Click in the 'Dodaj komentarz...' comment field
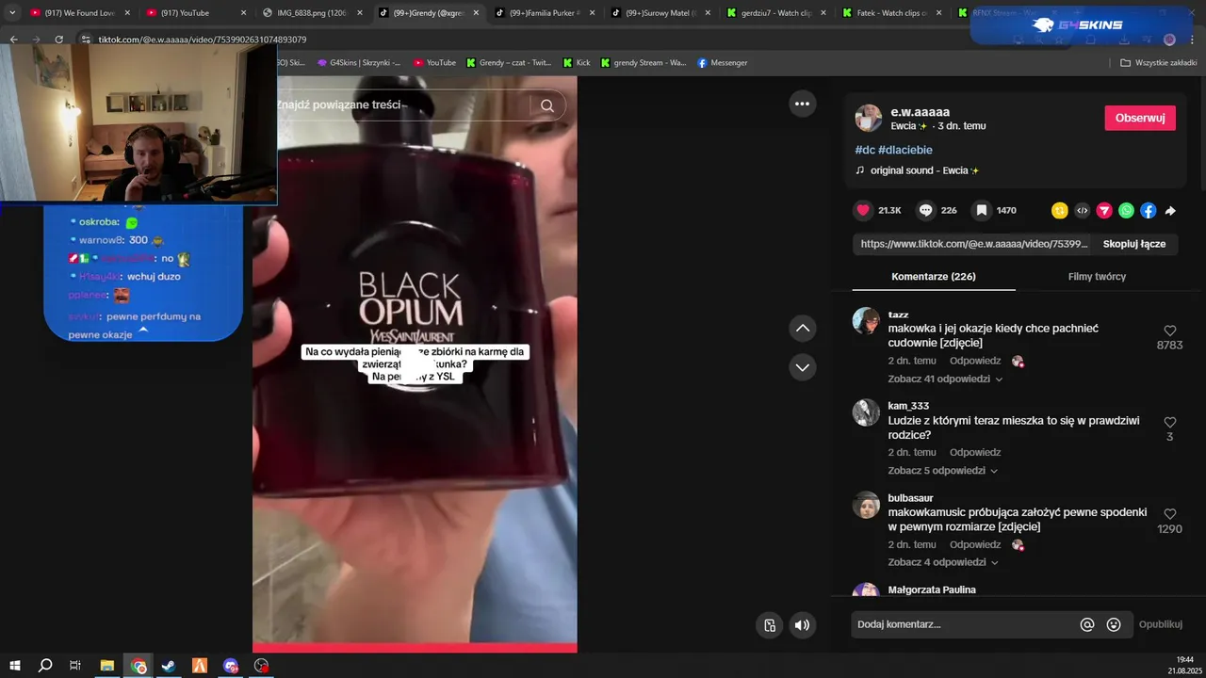This screenshot has width=1206, height=678. tap(964, 624)
